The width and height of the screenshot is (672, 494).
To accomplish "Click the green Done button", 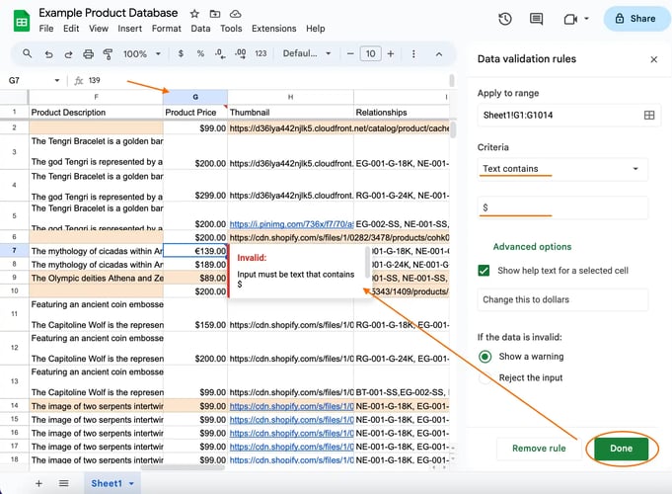I will [621, 449].
